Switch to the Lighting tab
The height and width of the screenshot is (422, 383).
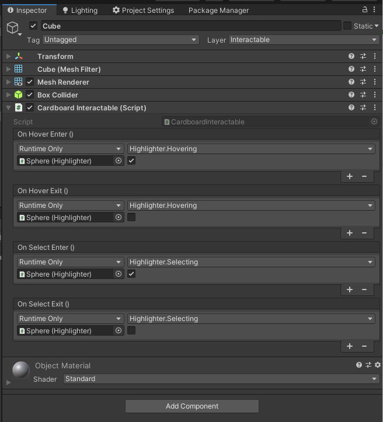tap(80, 11)
